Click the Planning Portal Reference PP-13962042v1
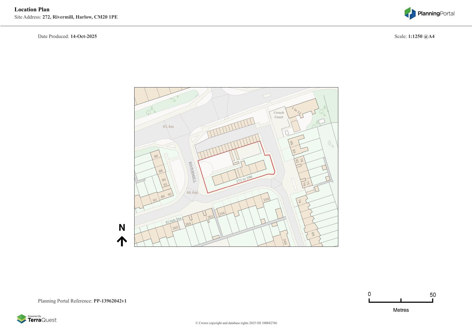The width and height of the screenshot is (472, 334). 82,301
